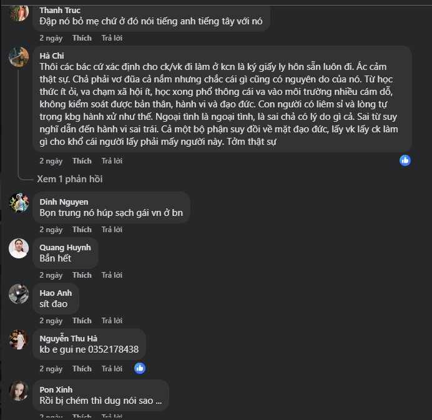The width and height of the screenshot is (432, 420).
Task: Open Dinh Nguyen's name link
Action: 64,202
